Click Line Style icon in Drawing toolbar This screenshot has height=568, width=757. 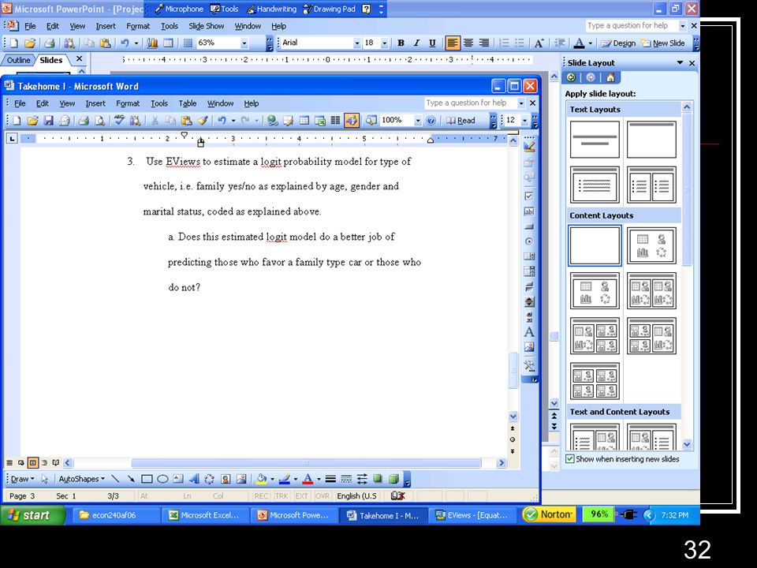pos(330,479)
